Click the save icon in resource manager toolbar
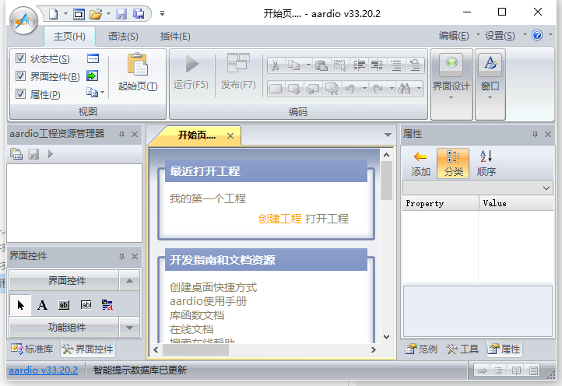This screenshot has width=562, height=386. tap(33, 154)
